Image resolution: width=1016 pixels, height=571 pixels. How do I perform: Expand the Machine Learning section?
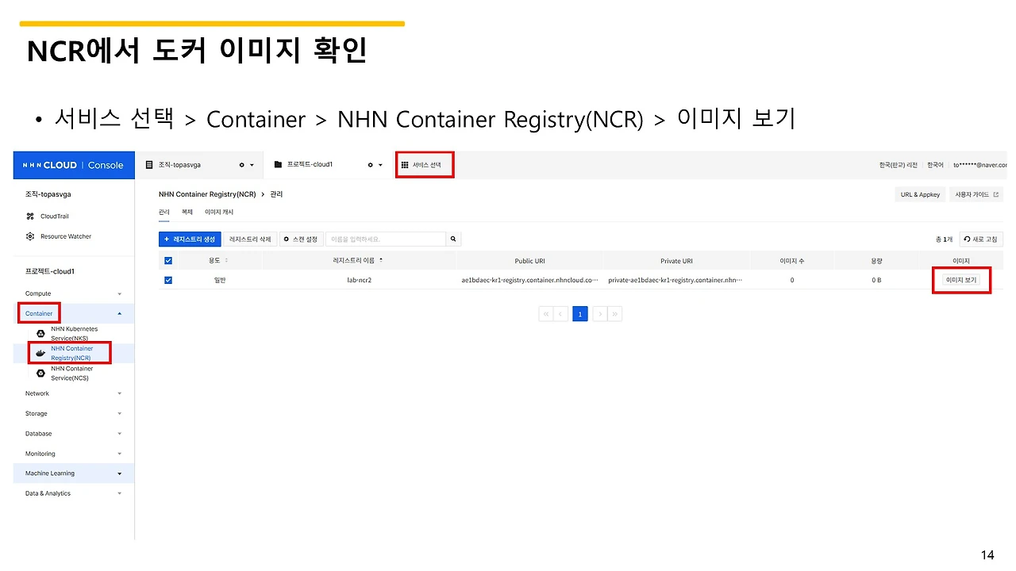click(74, 473)
